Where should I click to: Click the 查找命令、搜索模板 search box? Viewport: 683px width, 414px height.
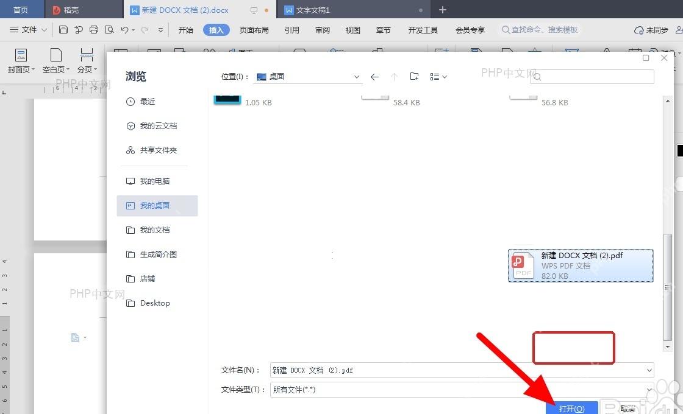pyautogui.click(x=540, y=30)
